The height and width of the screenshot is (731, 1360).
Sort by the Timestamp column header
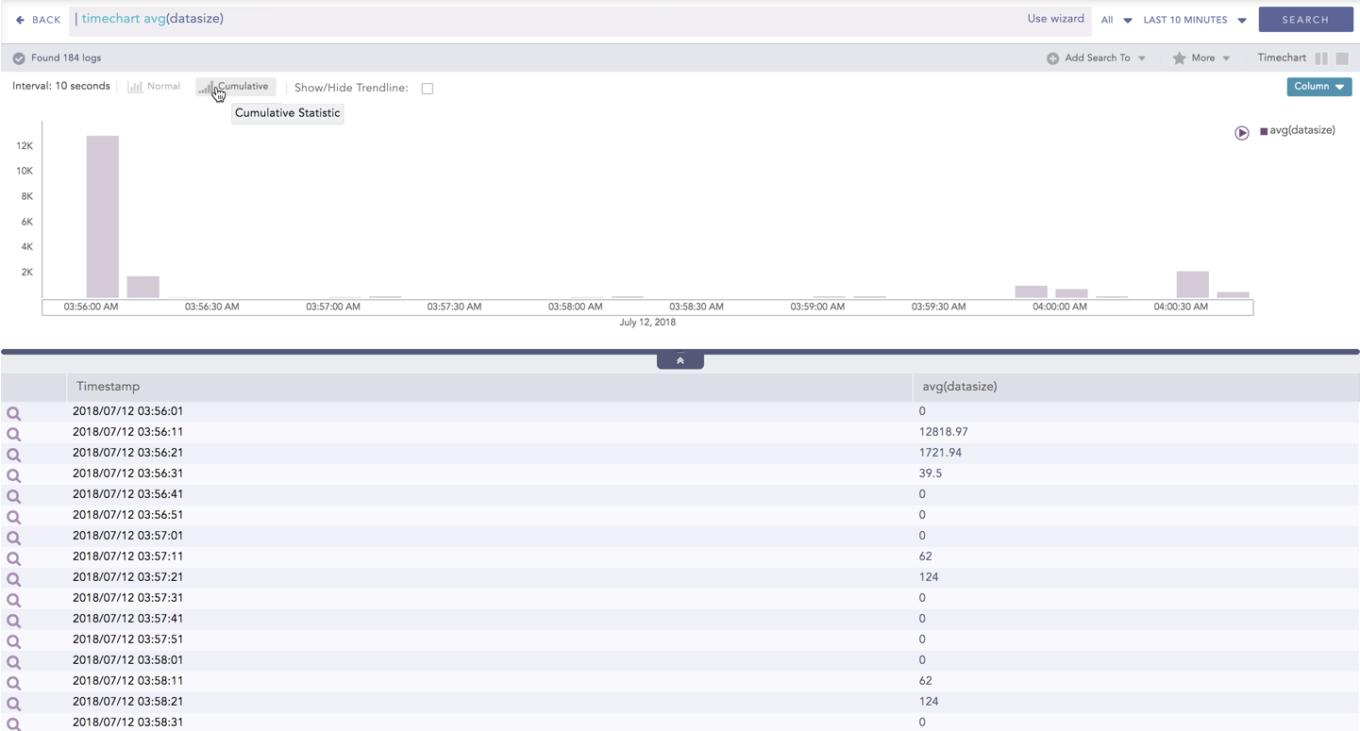click(109, 387)
